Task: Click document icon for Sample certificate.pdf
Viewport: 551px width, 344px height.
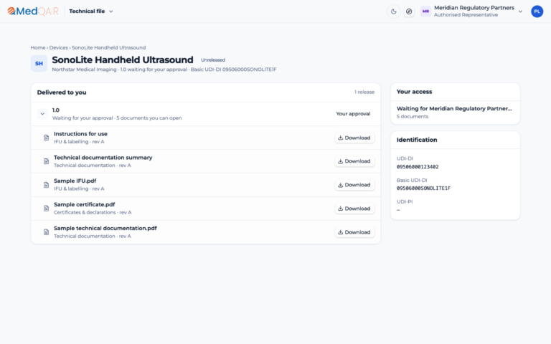Action: [46, 209]
